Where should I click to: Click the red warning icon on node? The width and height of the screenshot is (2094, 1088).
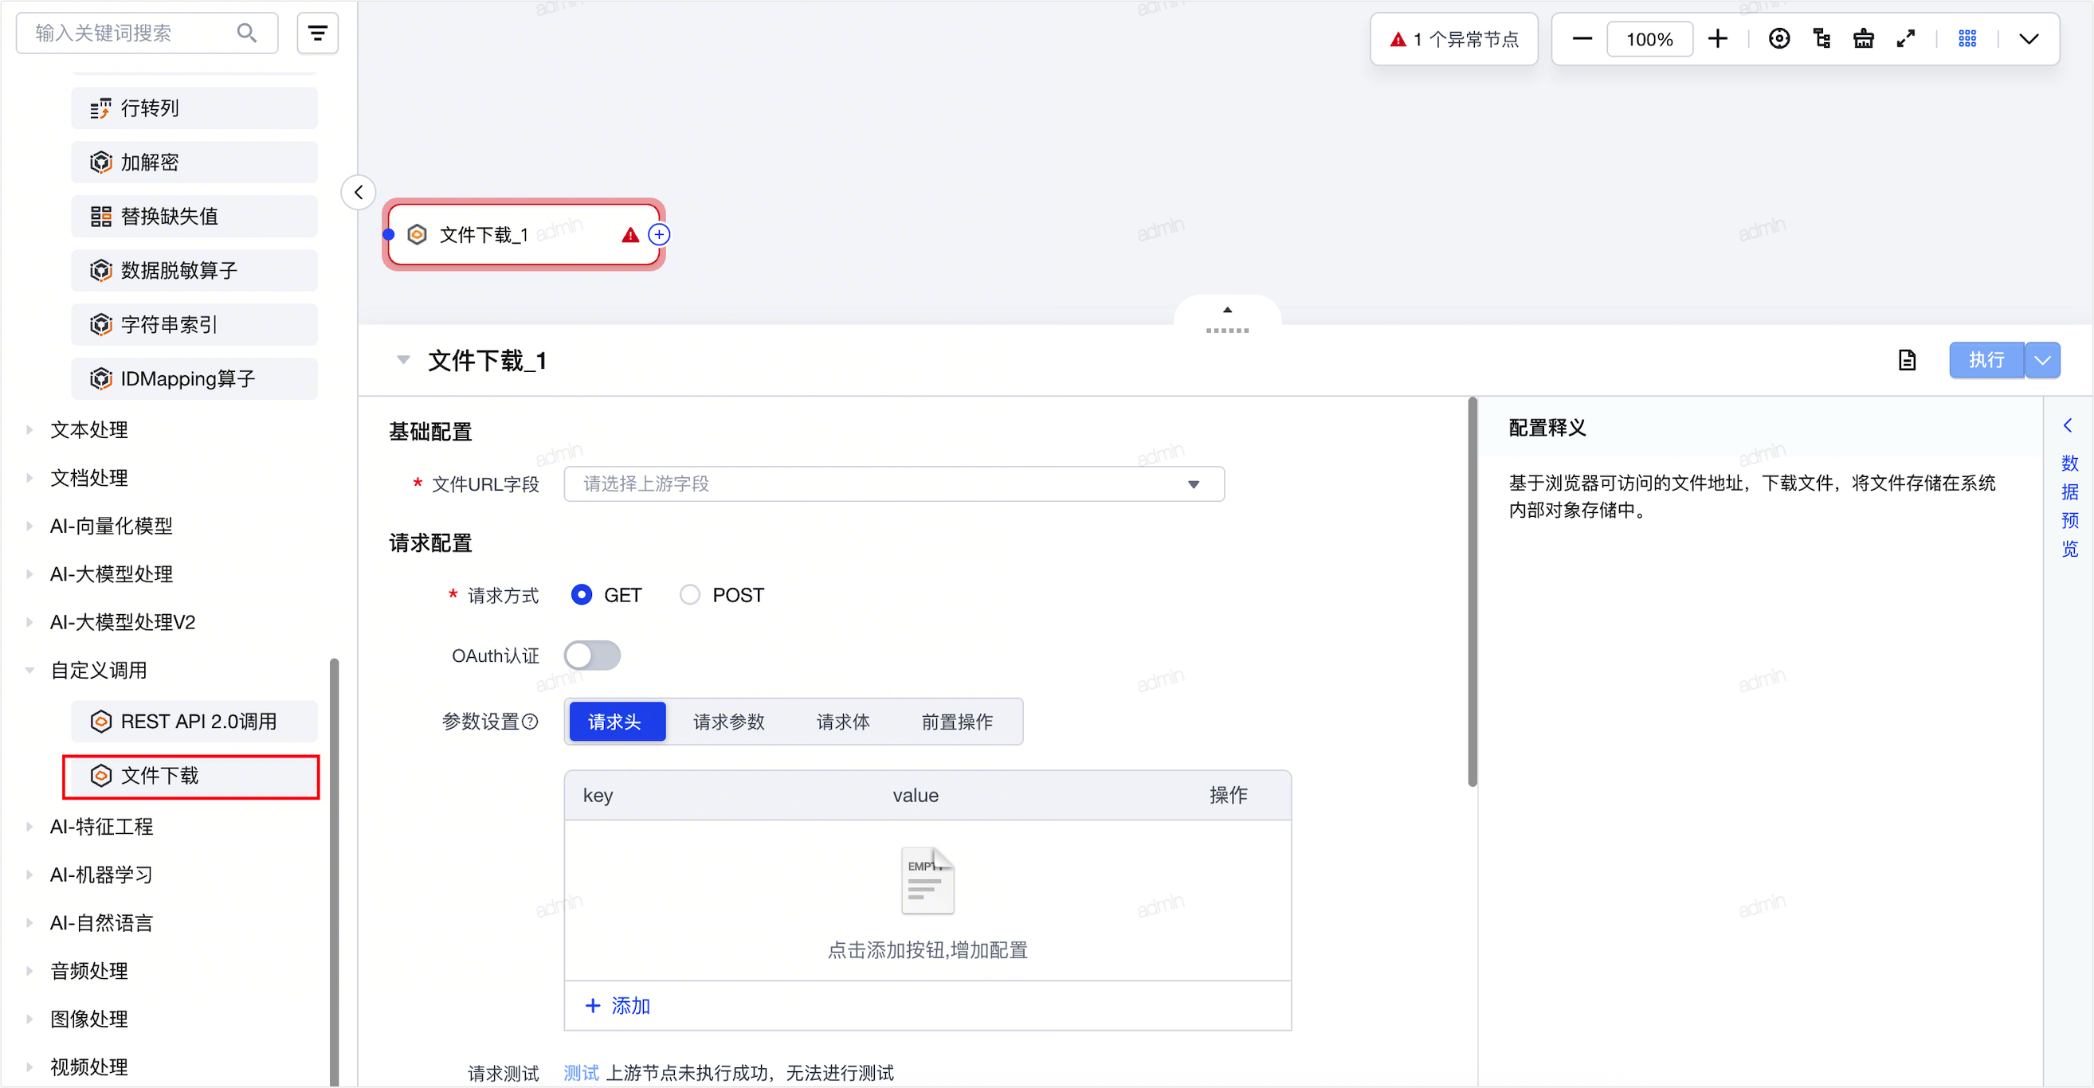point(630,235)
